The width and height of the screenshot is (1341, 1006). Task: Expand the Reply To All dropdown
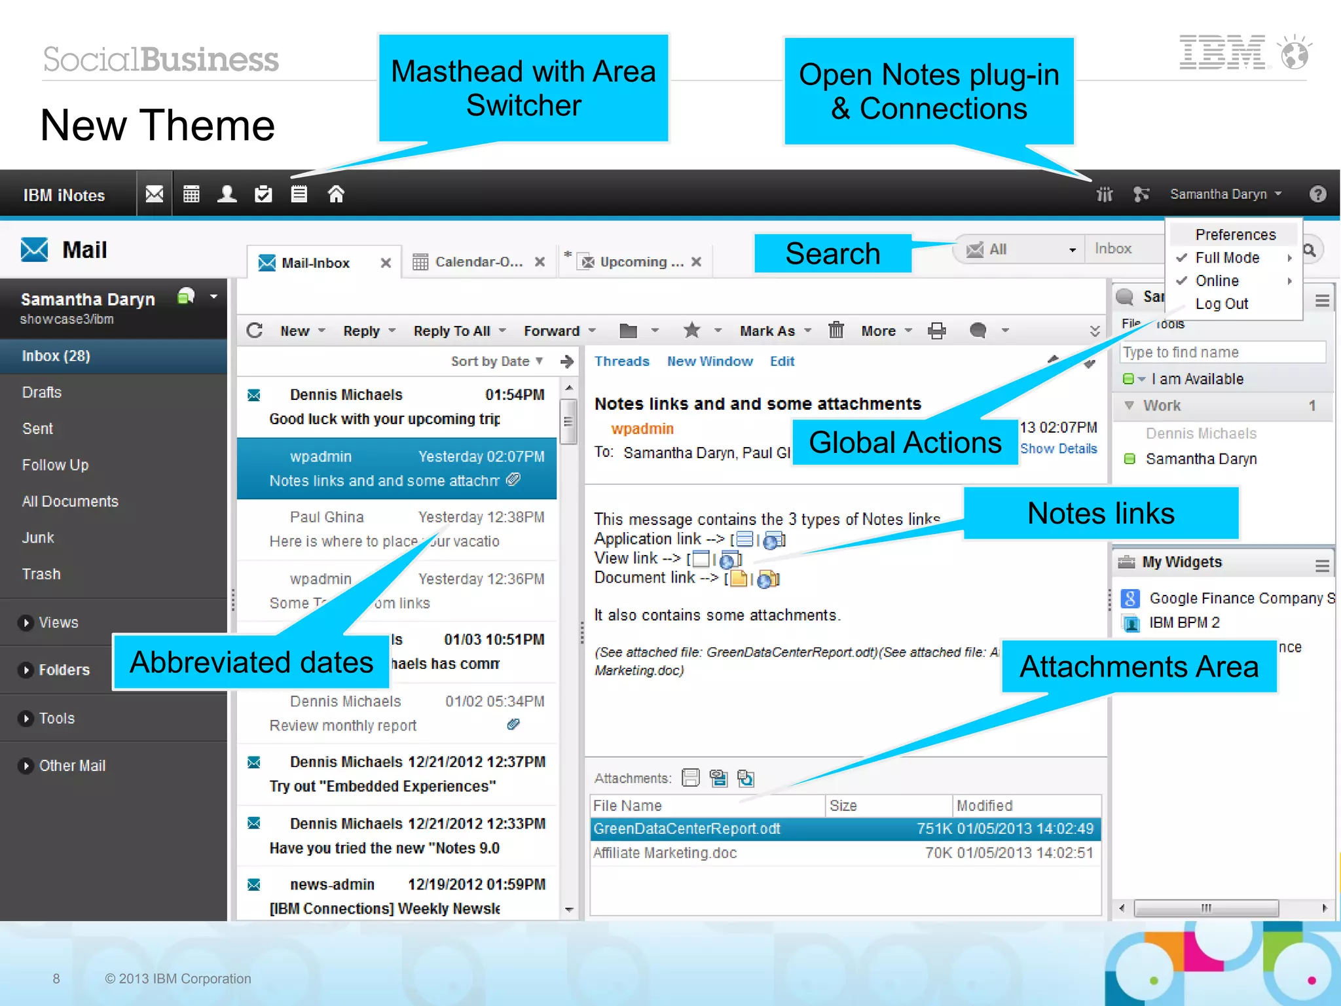coord(502,331)
